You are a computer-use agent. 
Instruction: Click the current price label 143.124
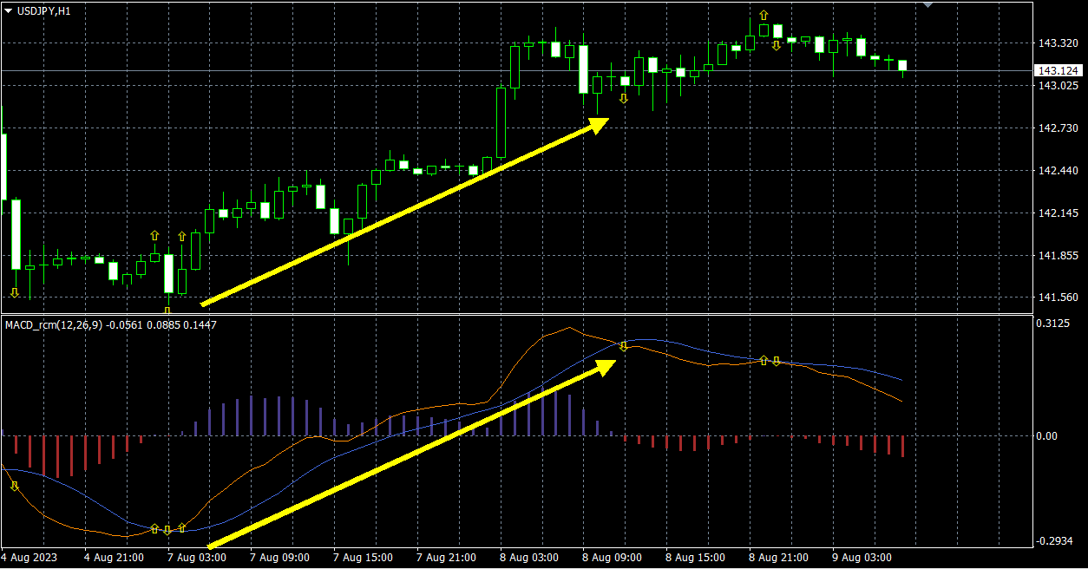(1058, 70)
